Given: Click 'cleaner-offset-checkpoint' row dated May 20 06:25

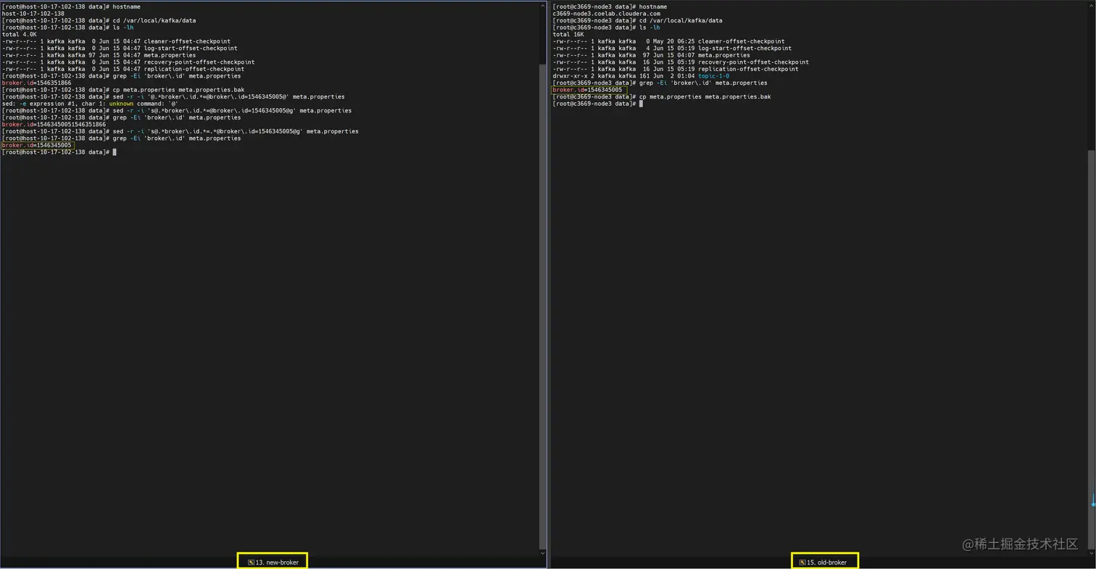Looking at the screenshot, I should (x=668, y=41).
